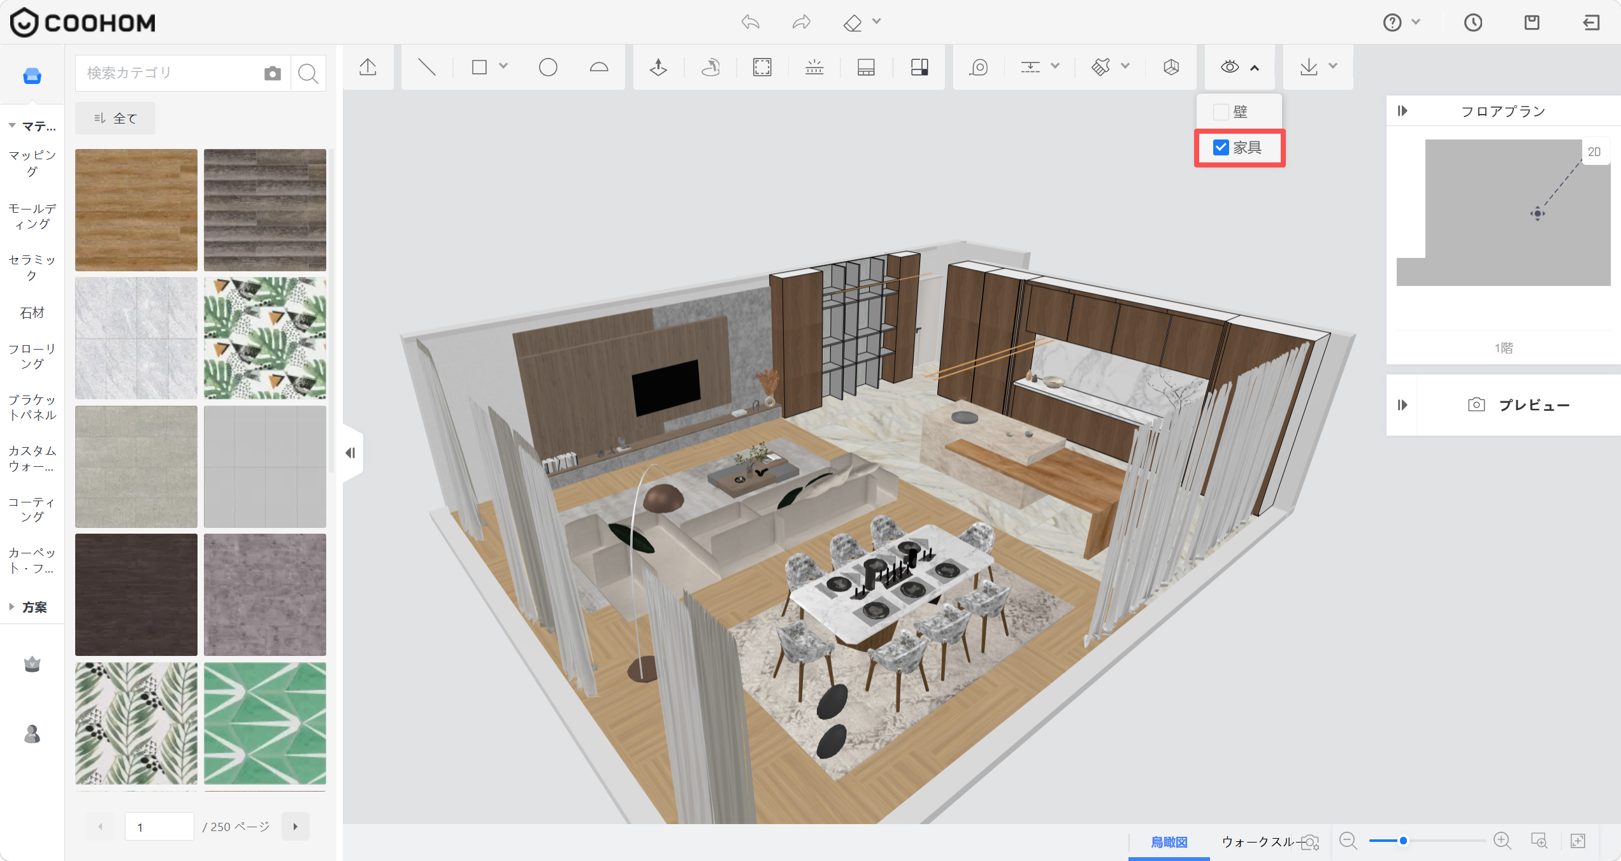Click the magnifier search icon
The height and width of the screenshot is (861, 1621).
(308, 73)
